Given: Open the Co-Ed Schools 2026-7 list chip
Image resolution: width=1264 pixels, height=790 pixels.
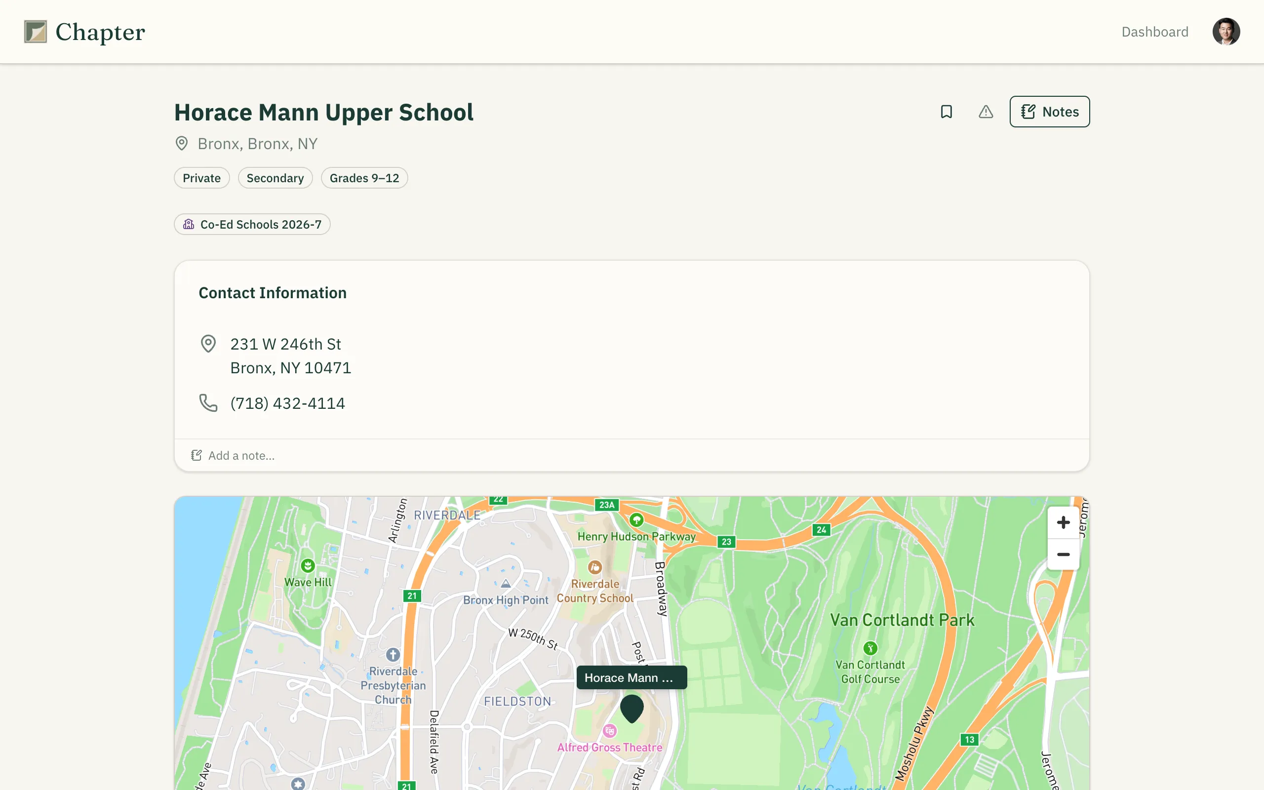Looking at the screenshot, I should point(252,224).
